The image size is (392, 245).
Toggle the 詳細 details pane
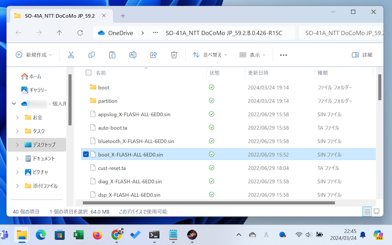(362, 55)
